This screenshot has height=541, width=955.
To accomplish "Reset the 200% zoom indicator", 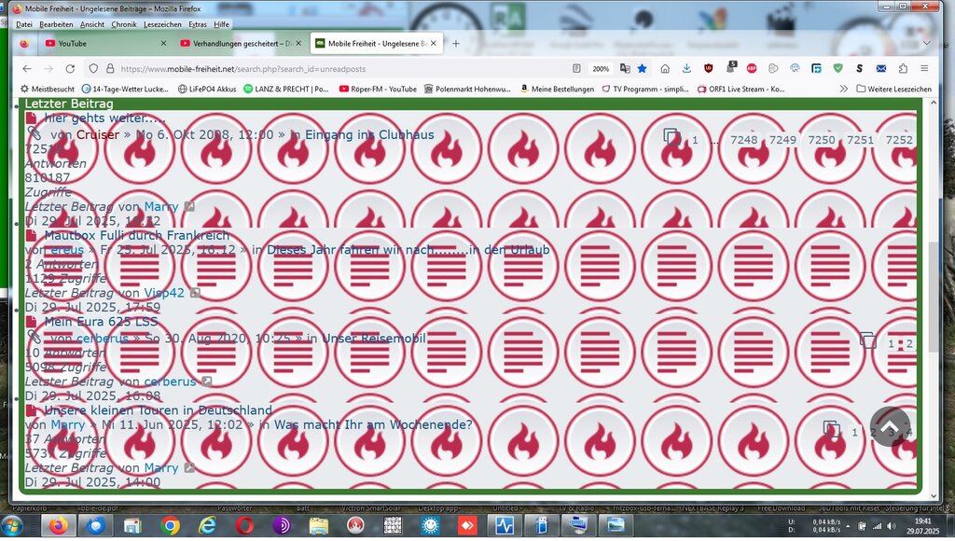I will (601, 69).
